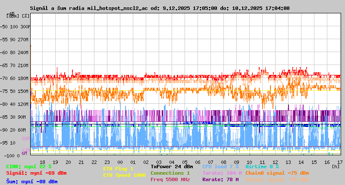
Task: Click the Rxrate 78 M label
Action: (220, 179)
